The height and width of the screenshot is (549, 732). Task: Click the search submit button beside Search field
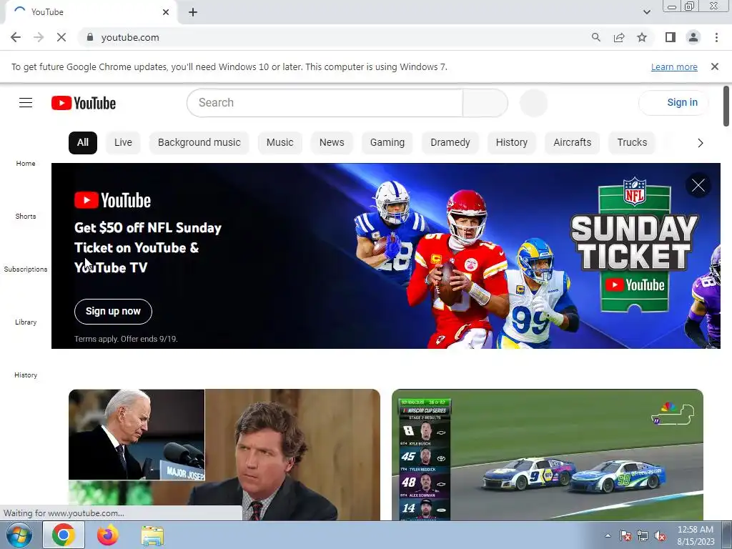485,103
